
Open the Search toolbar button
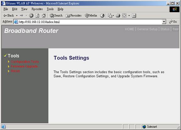[x=56, y=16]
